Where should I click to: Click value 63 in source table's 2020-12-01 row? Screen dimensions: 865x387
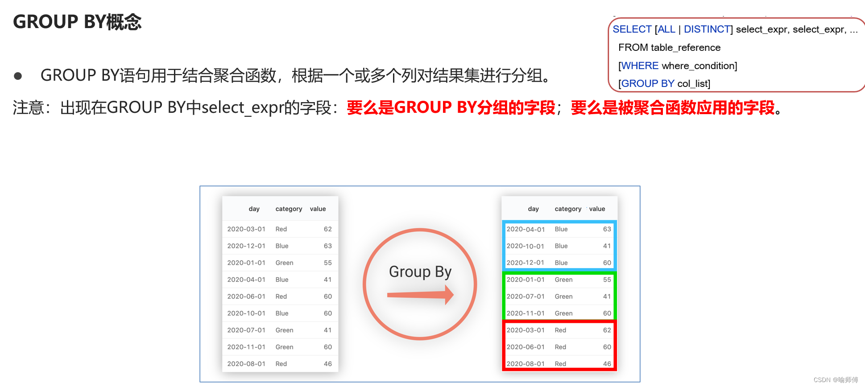tap(328, 246)
